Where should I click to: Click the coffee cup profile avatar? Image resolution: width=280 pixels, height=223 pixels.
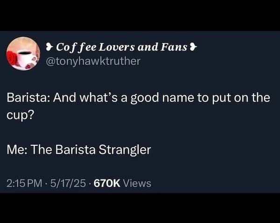click(x=23, y=53)
